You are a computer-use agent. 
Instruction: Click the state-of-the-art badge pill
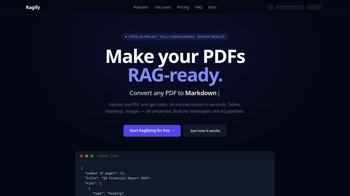175,37
